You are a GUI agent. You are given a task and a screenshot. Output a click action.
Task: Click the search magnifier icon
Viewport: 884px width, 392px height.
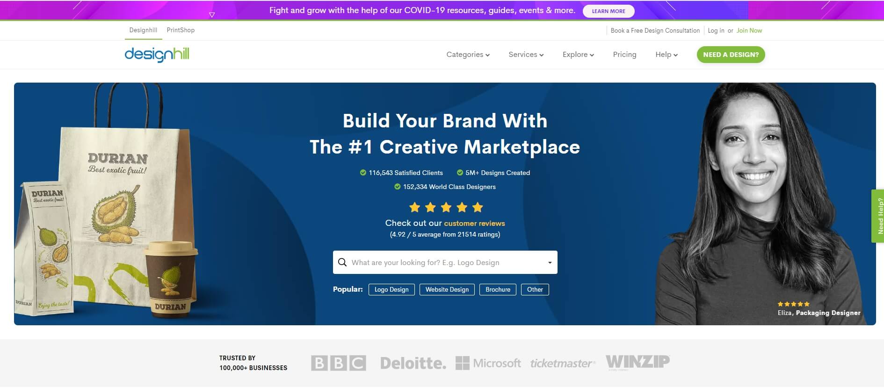pyautogui.click(x=342, y=262)
